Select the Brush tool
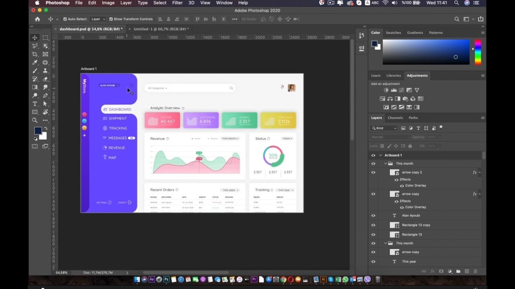 point(35,71)
